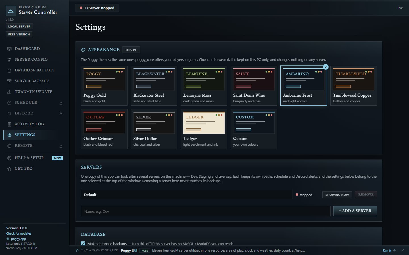Pick the Silver Dollar theme card
Screen dimensions: 409x255
click(154, 129)
